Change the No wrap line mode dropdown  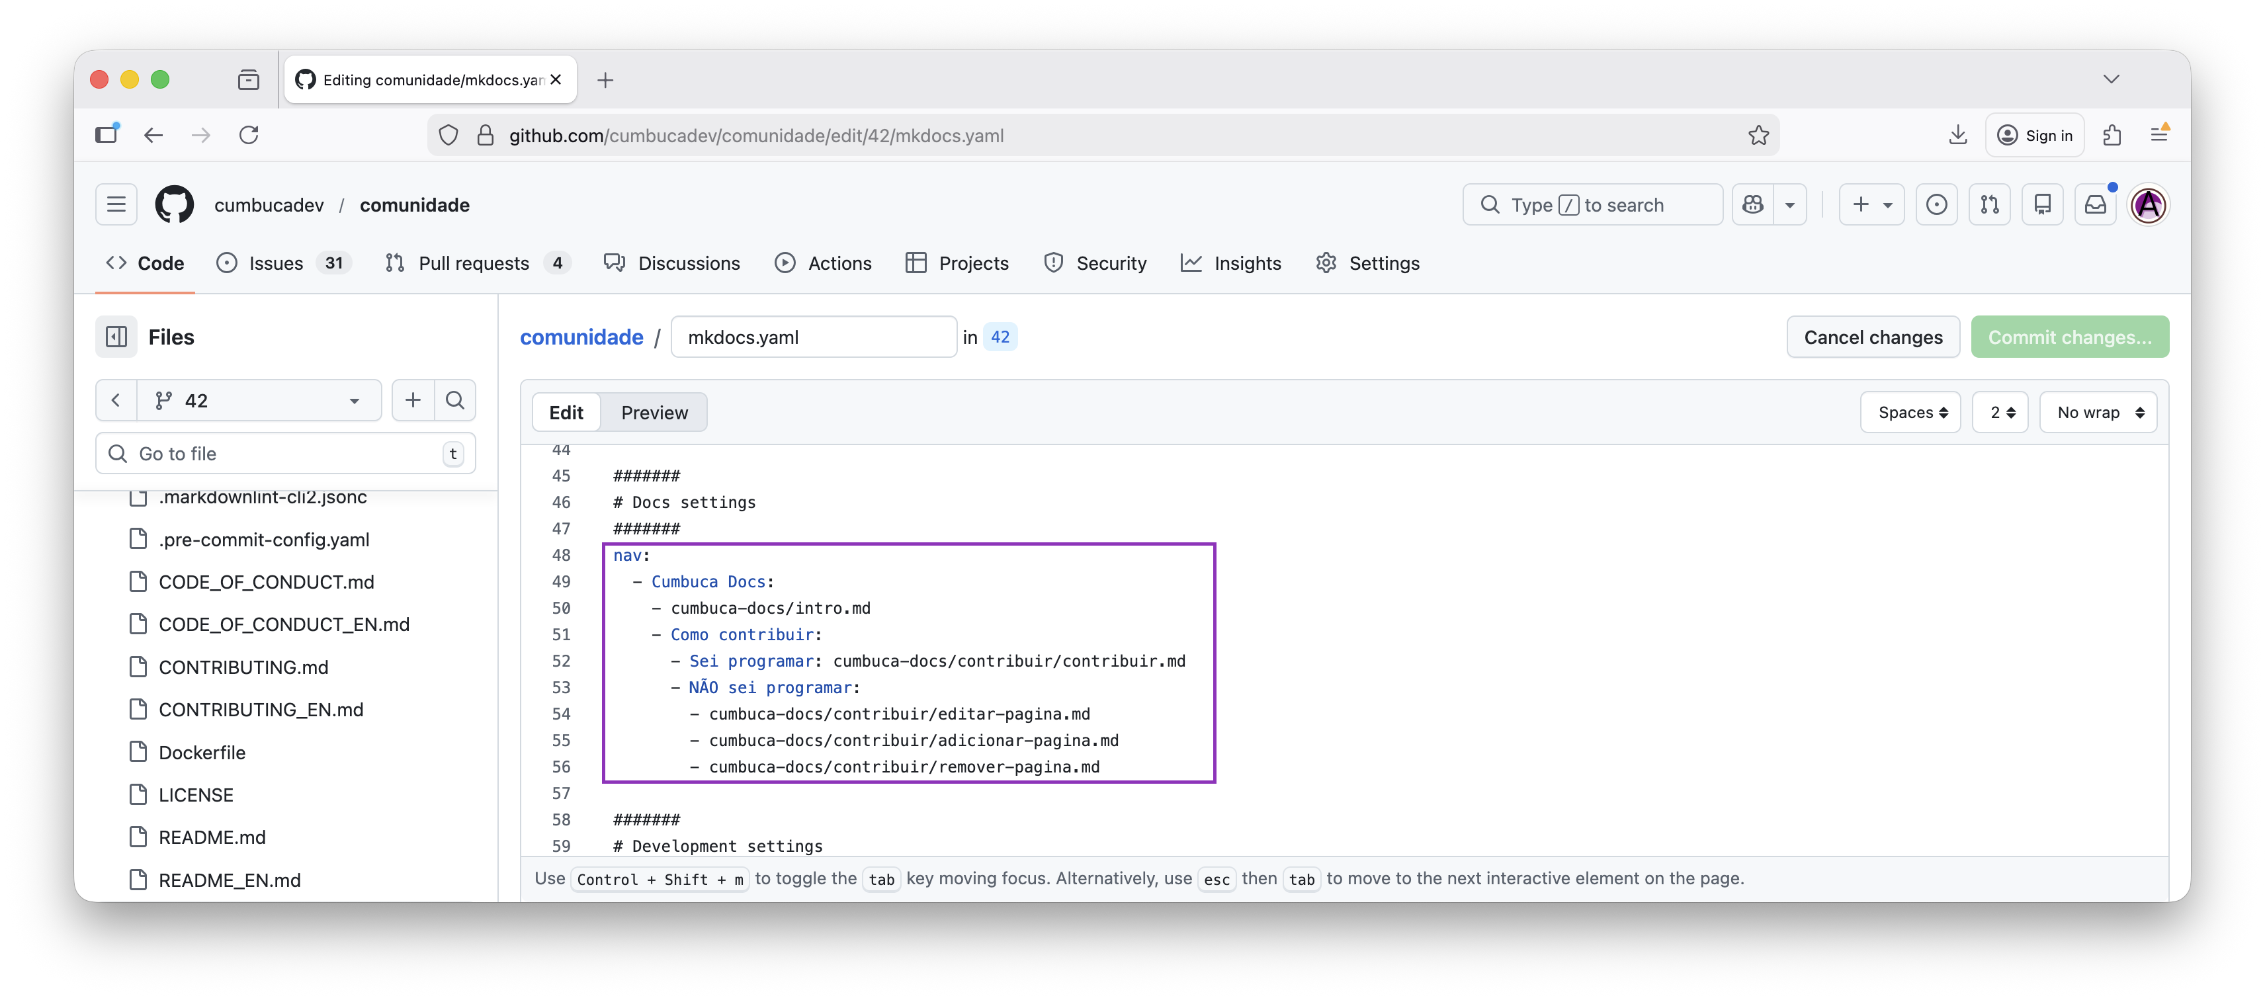[2098, 412]
